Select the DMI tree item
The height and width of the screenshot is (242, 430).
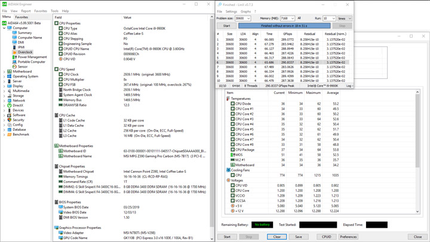point(21,42)
